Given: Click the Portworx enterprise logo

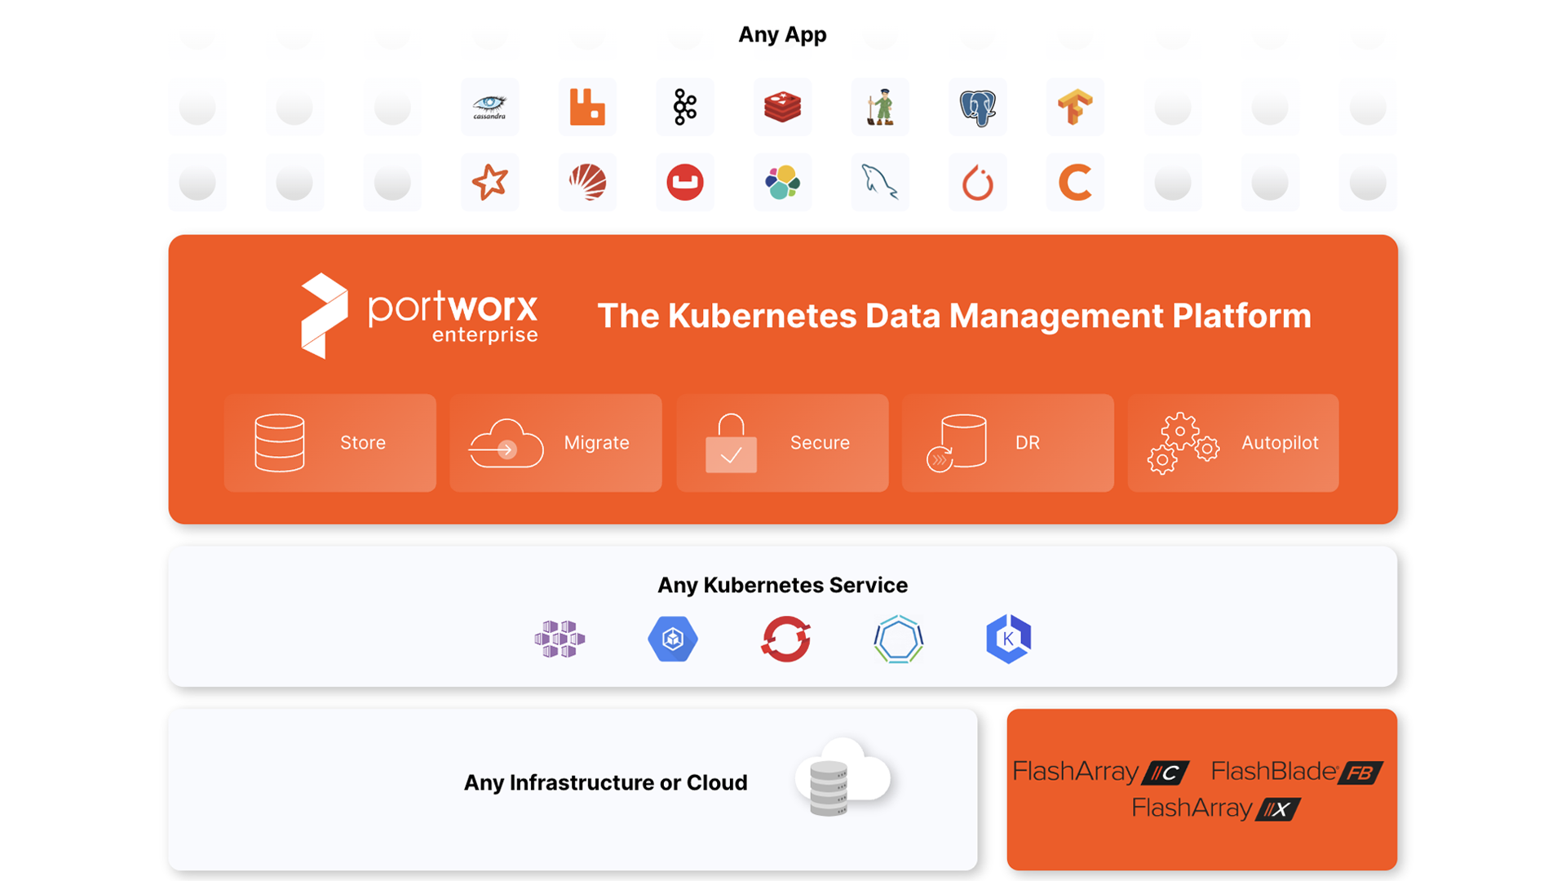Looking at the screenshot, I should click(419, 316).
